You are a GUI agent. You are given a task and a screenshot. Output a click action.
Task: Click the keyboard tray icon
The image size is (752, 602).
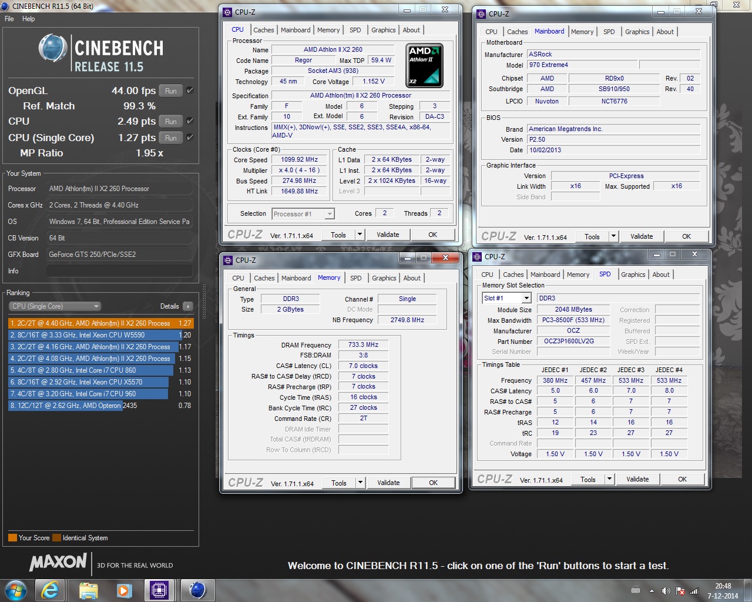(x=635, y=590)
